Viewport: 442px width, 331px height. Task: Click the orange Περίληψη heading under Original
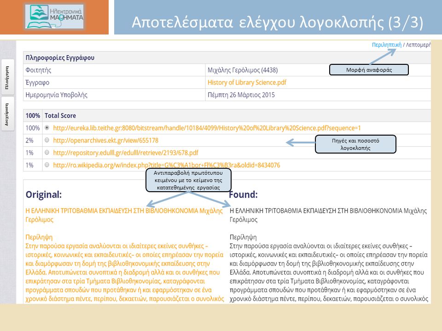tap(39, 237)
